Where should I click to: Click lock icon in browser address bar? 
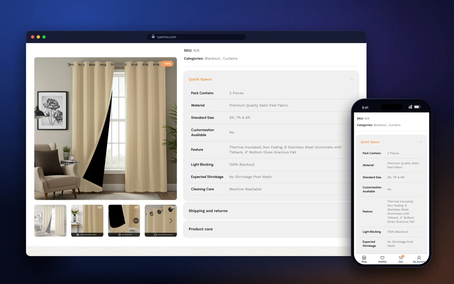[153, 37]
